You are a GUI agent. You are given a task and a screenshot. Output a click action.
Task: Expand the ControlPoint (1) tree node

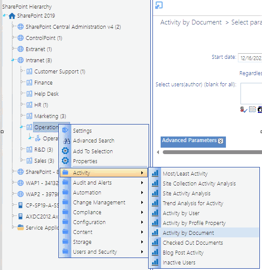[13, 37]
